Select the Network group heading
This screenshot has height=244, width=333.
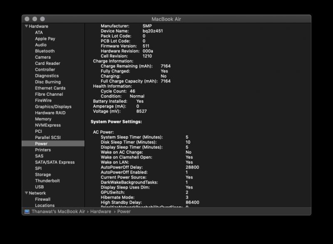[37, 193]
